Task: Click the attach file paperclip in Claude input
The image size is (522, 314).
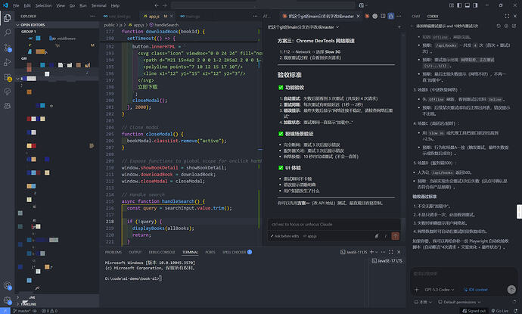Action: click(x=377, y=236)
